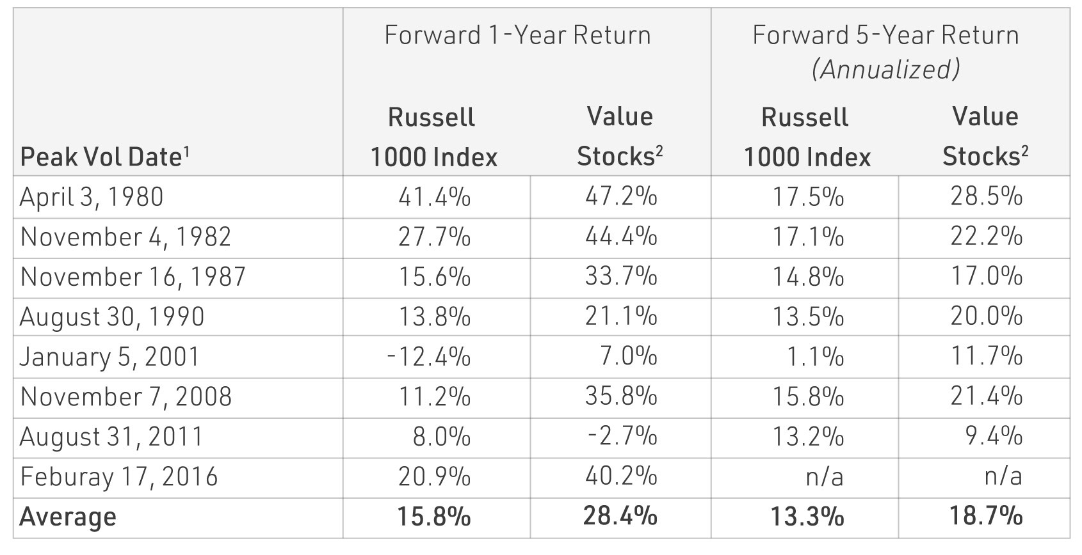This screenshot has width=1082, height=555.
Task: Select the Forward 1-Year Return header
Action: [517, 35]
